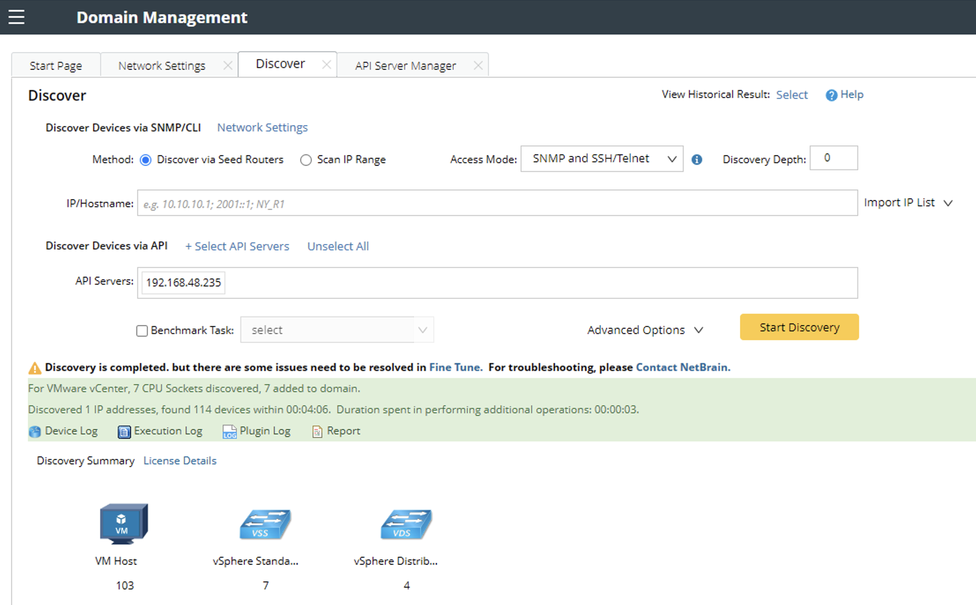Open the Report document icon
This screenshot has height=605, width=976.
click(317, 432)
